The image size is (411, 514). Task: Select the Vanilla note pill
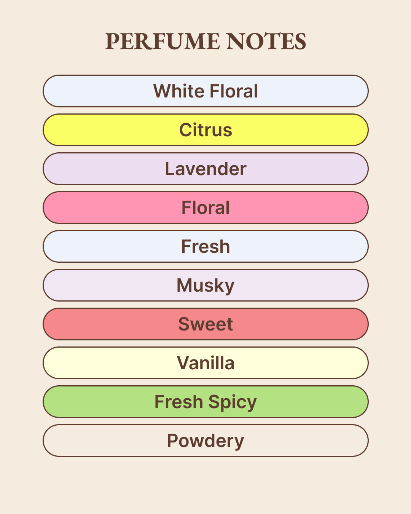[x=205, y=363]
